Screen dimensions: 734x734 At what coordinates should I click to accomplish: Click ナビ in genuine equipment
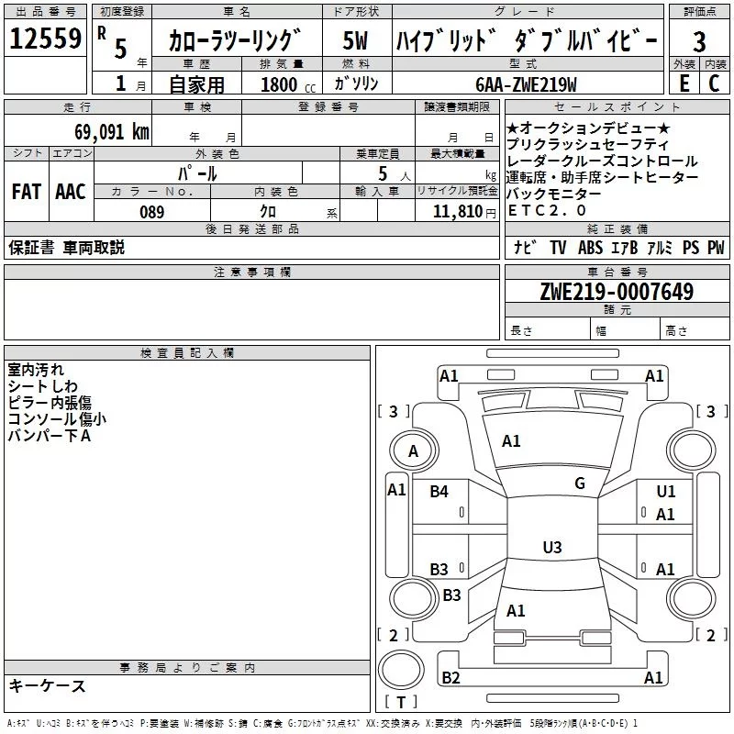[x=524, y=247]
